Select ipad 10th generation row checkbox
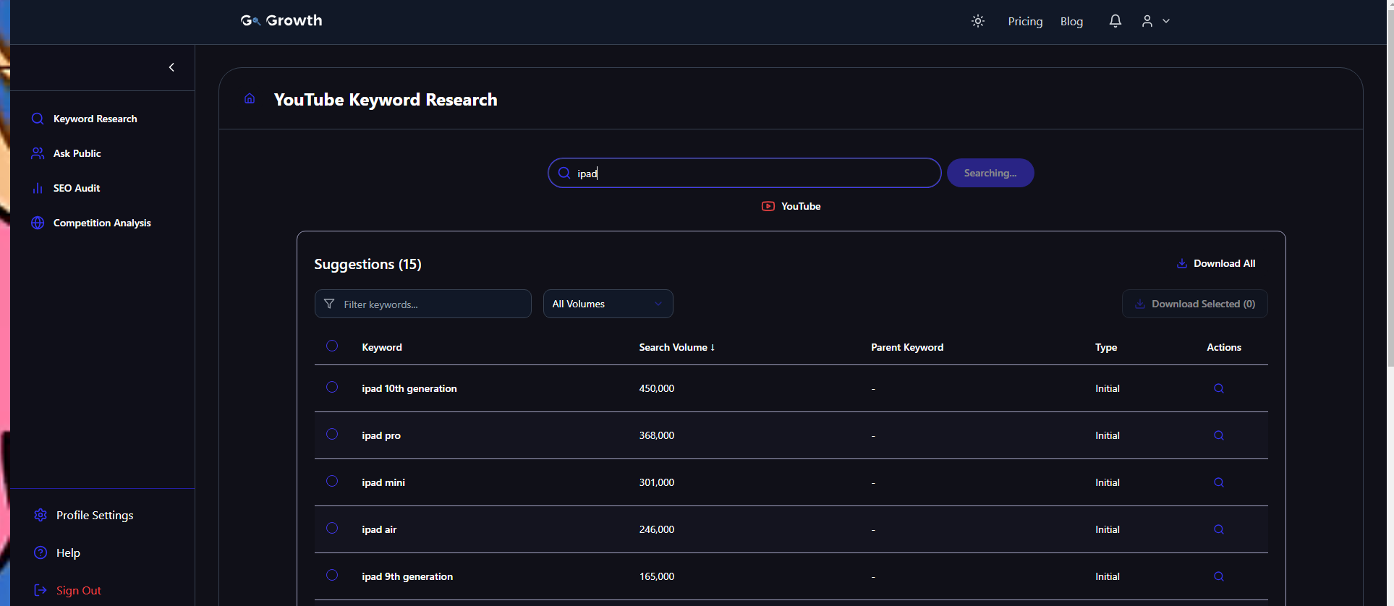Image resolution: width=1394 pixels, height=606 pixels. tap(332, 387)
